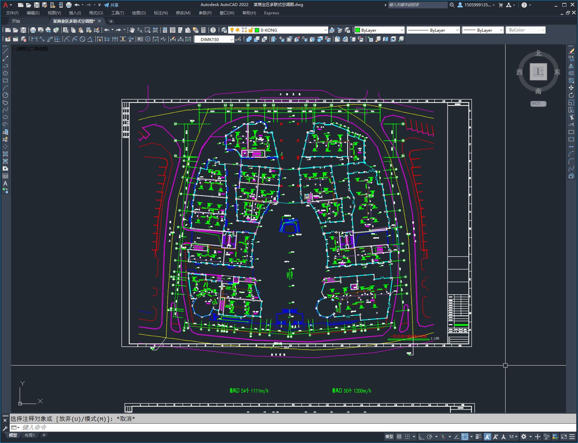Select the Circle draw tool
Viewport: 578px width, 443px height.
point(5,95)
